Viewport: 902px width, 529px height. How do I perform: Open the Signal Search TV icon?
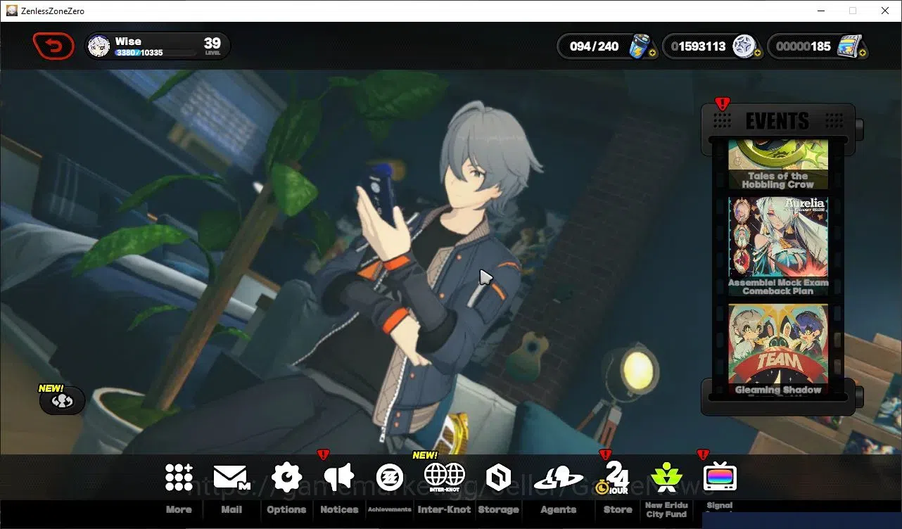719,476
